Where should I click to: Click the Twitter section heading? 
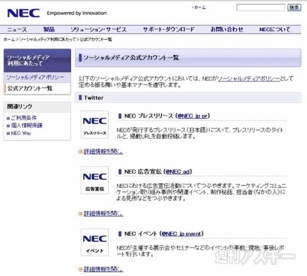(x=93, y=98)
